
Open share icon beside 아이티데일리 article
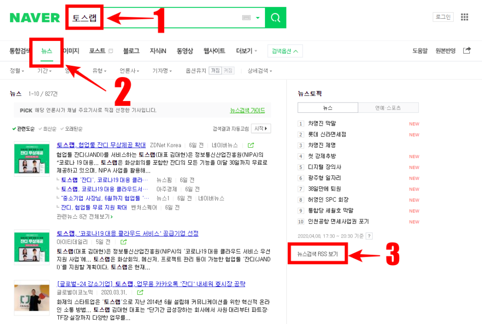click(123, 242)
